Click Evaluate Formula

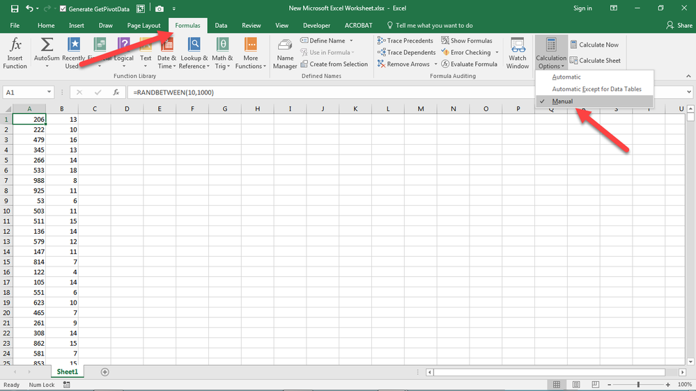tap(469, 64)
